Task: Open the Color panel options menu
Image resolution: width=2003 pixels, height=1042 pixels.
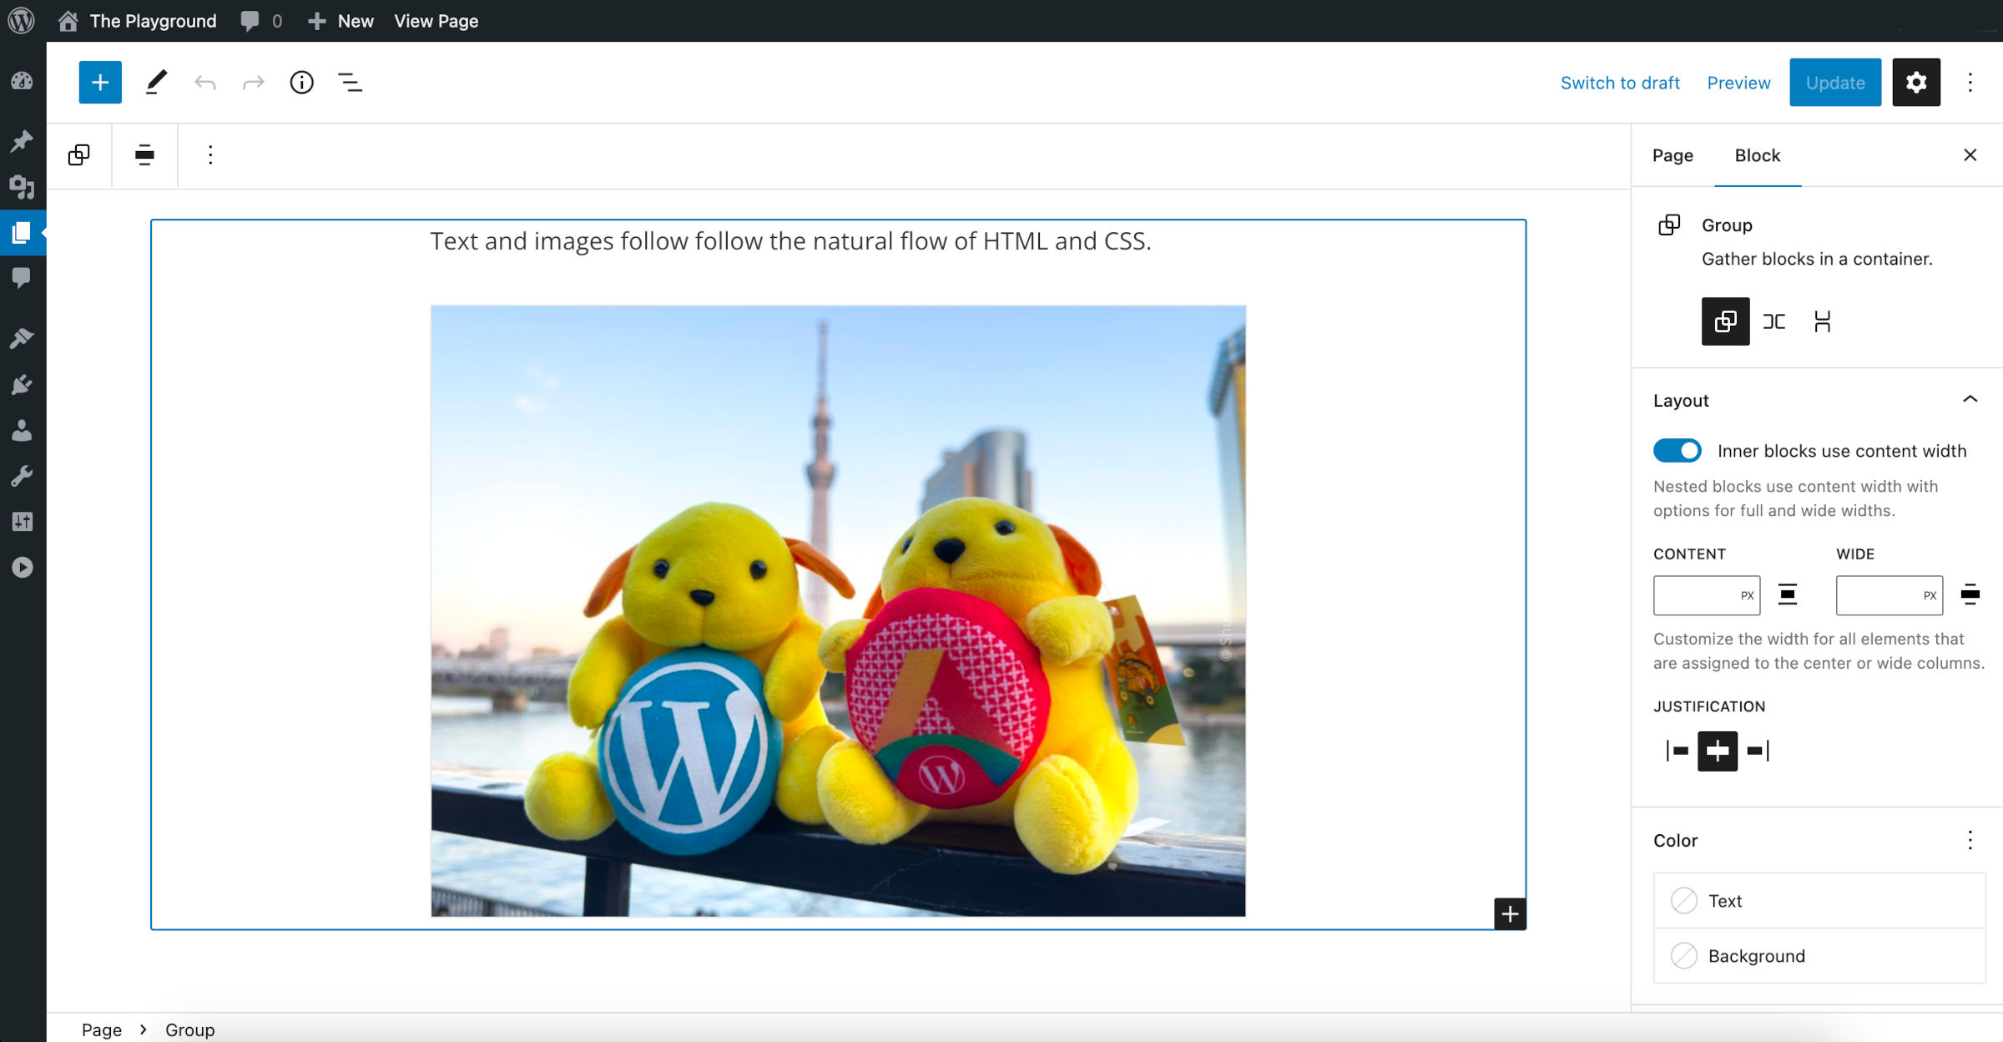Action: point(1970,840)
